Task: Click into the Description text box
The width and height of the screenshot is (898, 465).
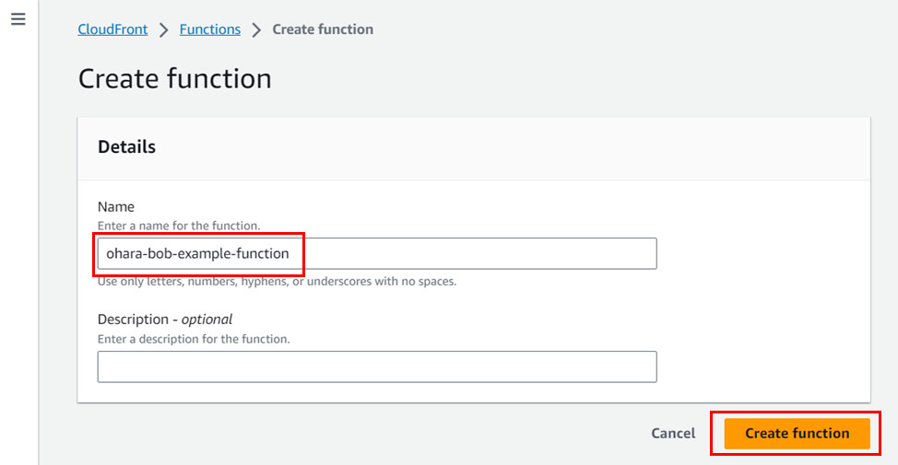Action: point(376,366)
